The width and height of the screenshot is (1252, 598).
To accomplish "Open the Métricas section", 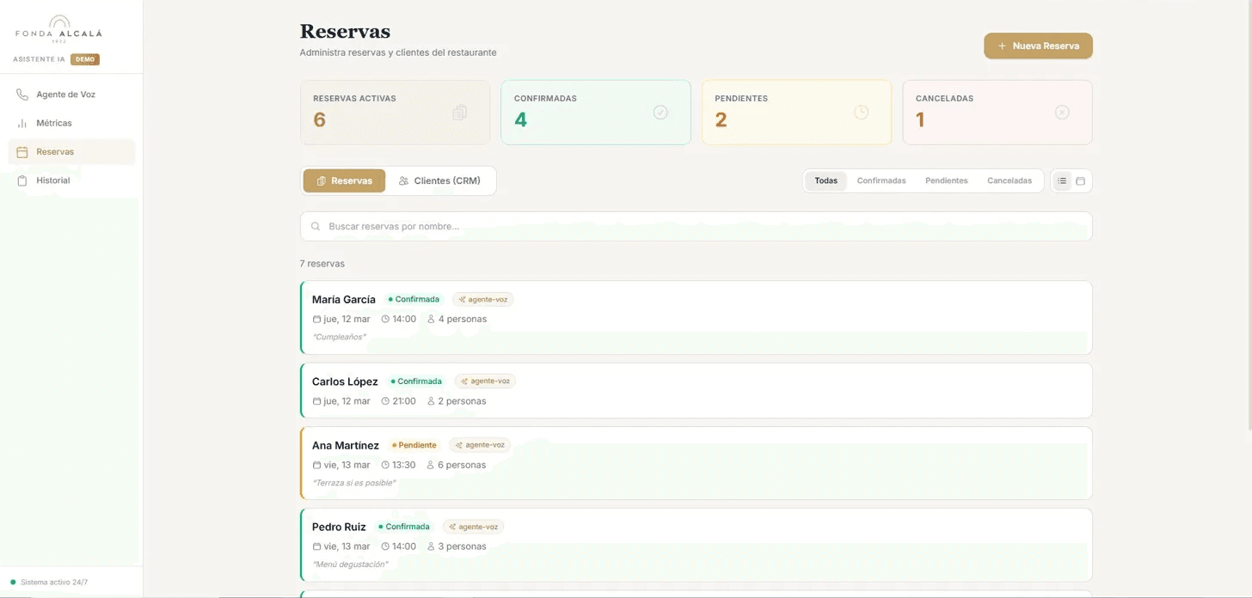I will pyautogui.click(x=71, y=123).
